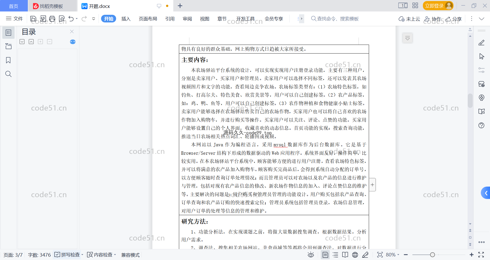Click the 分享 button
Image resolution: width=490 pixels, height=260 pixels.
[x=454, y=19]
